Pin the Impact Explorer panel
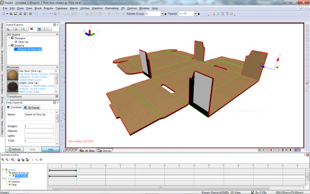The height and width of the screenshot is (194, 310). 57,25
